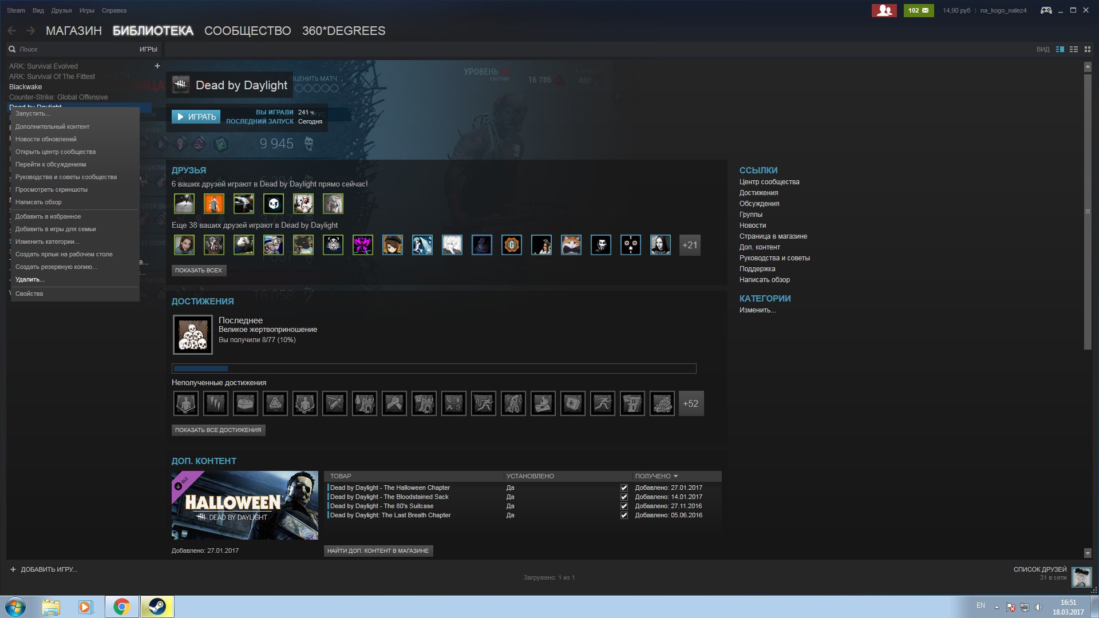Open the Вид menu in menu bar
The image size is (1099, 618).
click(38, 10)
